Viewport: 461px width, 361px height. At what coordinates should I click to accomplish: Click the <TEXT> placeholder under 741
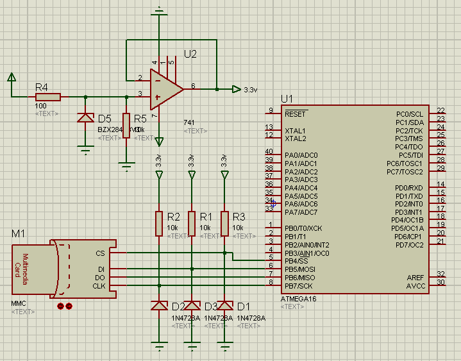(196, 131)
